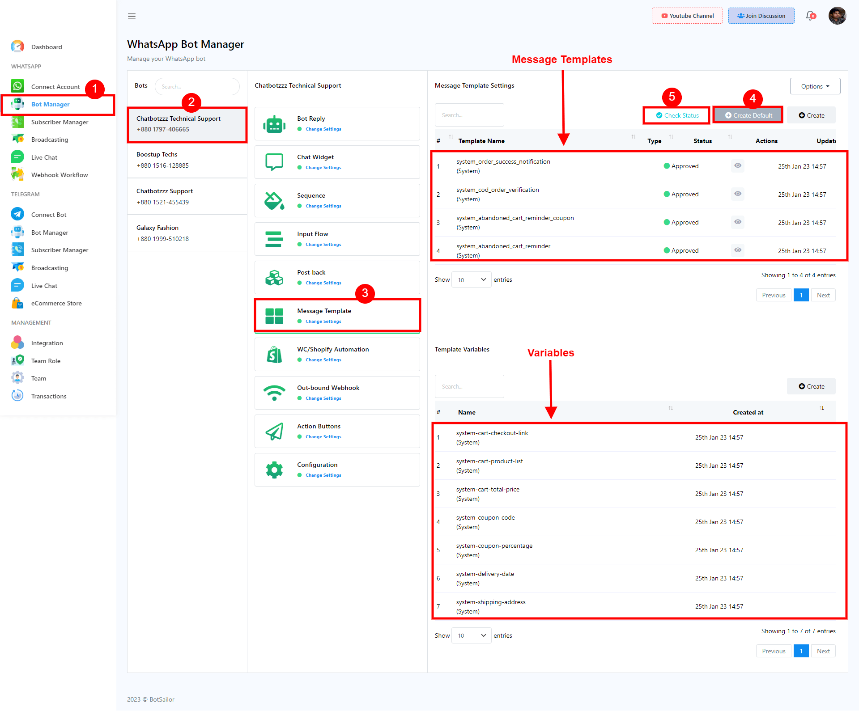The width and height of the screenshot is (859, 711).
Task: Click the Sequence paint bucket icon
Action: [x=274, y=201]
